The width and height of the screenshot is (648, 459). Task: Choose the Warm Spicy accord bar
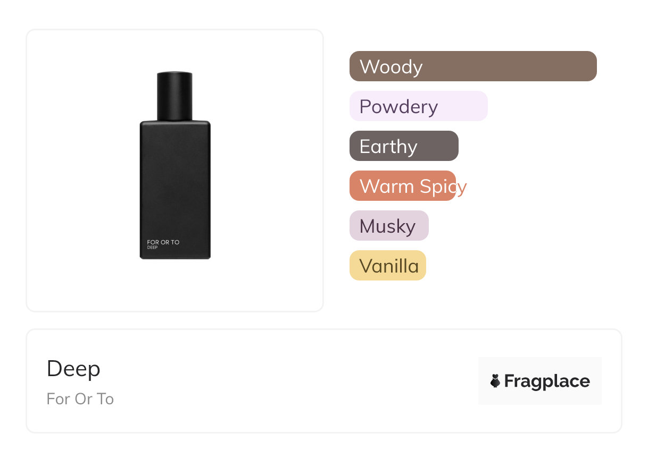pos(402,186)
